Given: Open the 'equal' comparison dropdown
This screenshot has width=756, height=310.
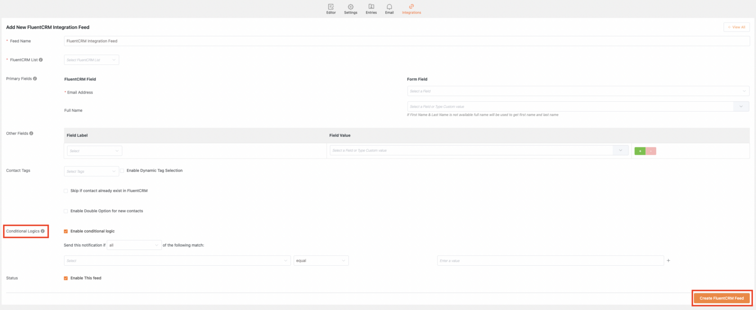Looking at the screenshot, I should (321, 260).
